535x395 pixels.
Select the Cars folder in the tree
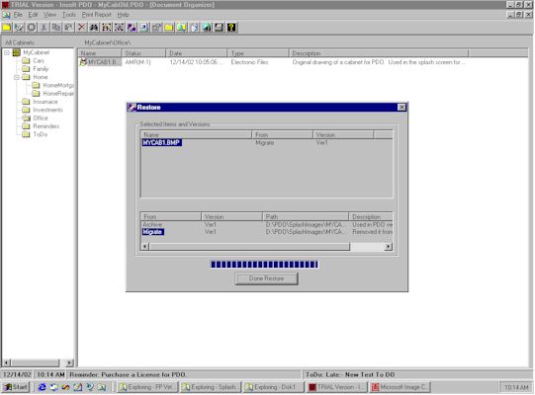(39, 60)
